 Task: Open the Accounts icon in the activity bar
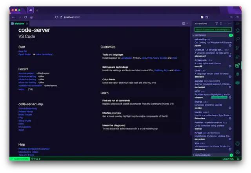click(x=238, y=144)
